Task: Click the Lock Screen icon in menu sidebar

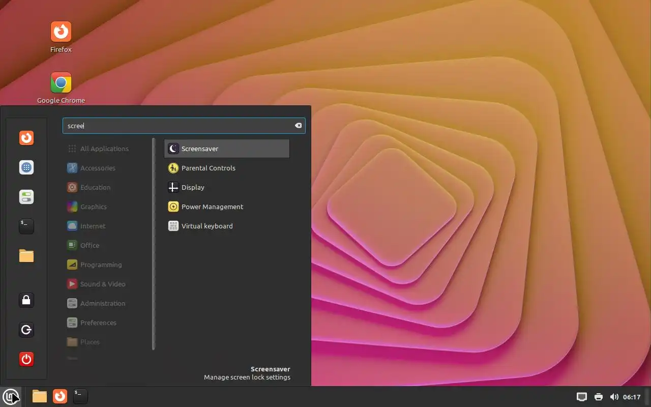Action: coord(26,300)
